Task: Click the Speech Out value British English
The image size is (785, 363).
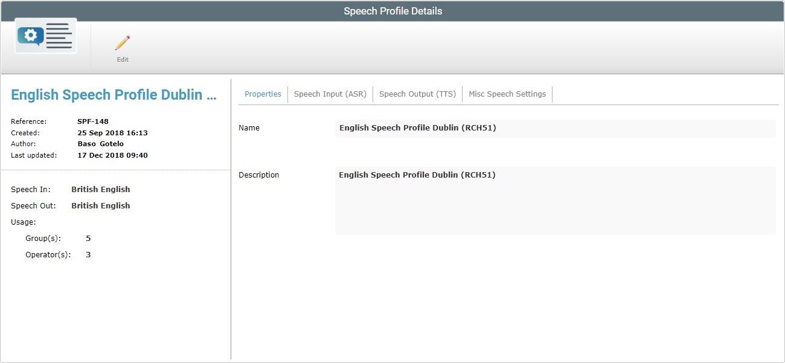Action: (x=100, y=205)
